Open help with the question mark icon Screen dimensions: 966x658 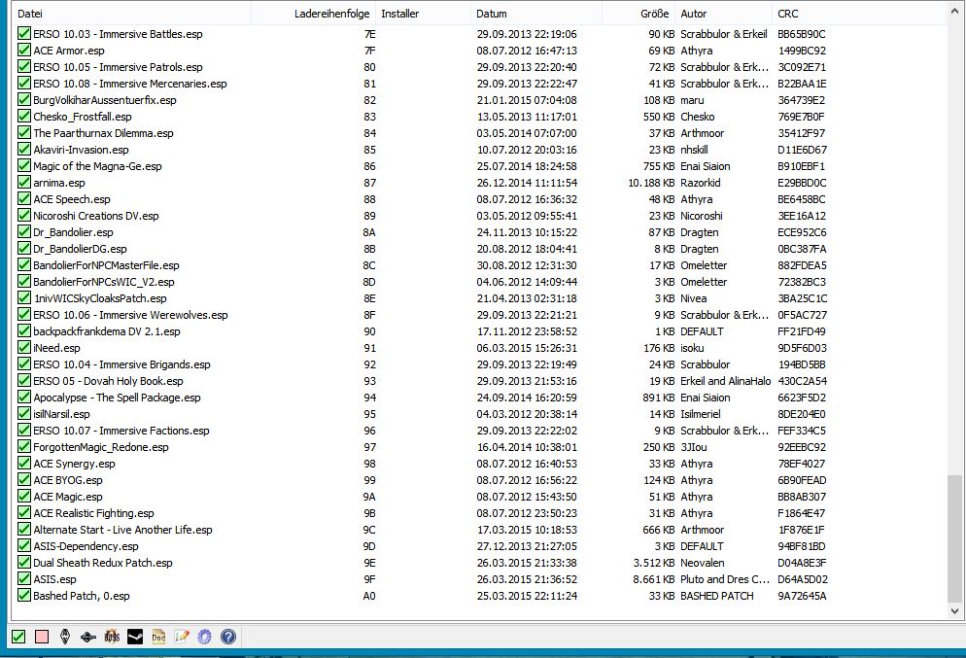pyautogui.click(x=228, y=637)
